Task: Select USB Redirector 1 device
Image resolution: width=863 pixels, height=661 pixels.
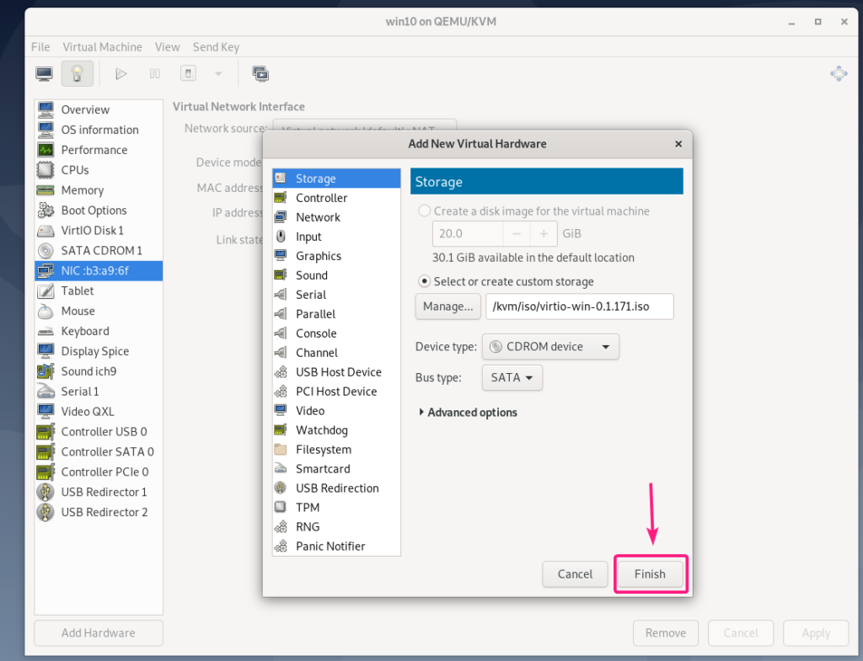Action: coord(99,493)
